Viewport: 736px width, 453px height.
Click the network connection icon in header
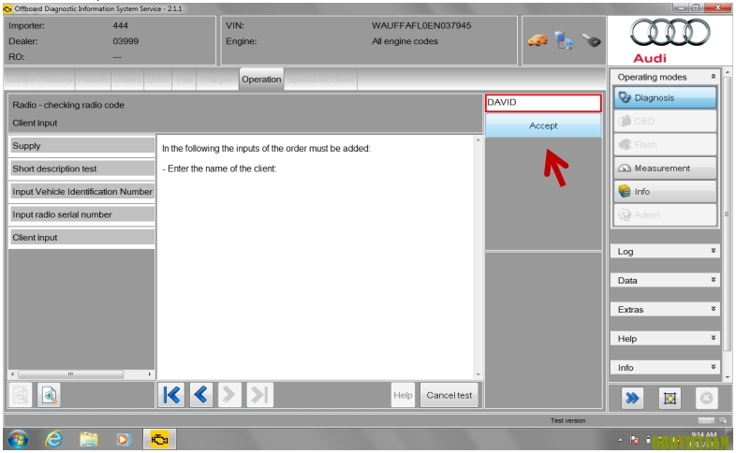pyautogui.click(x=564, y=40)
